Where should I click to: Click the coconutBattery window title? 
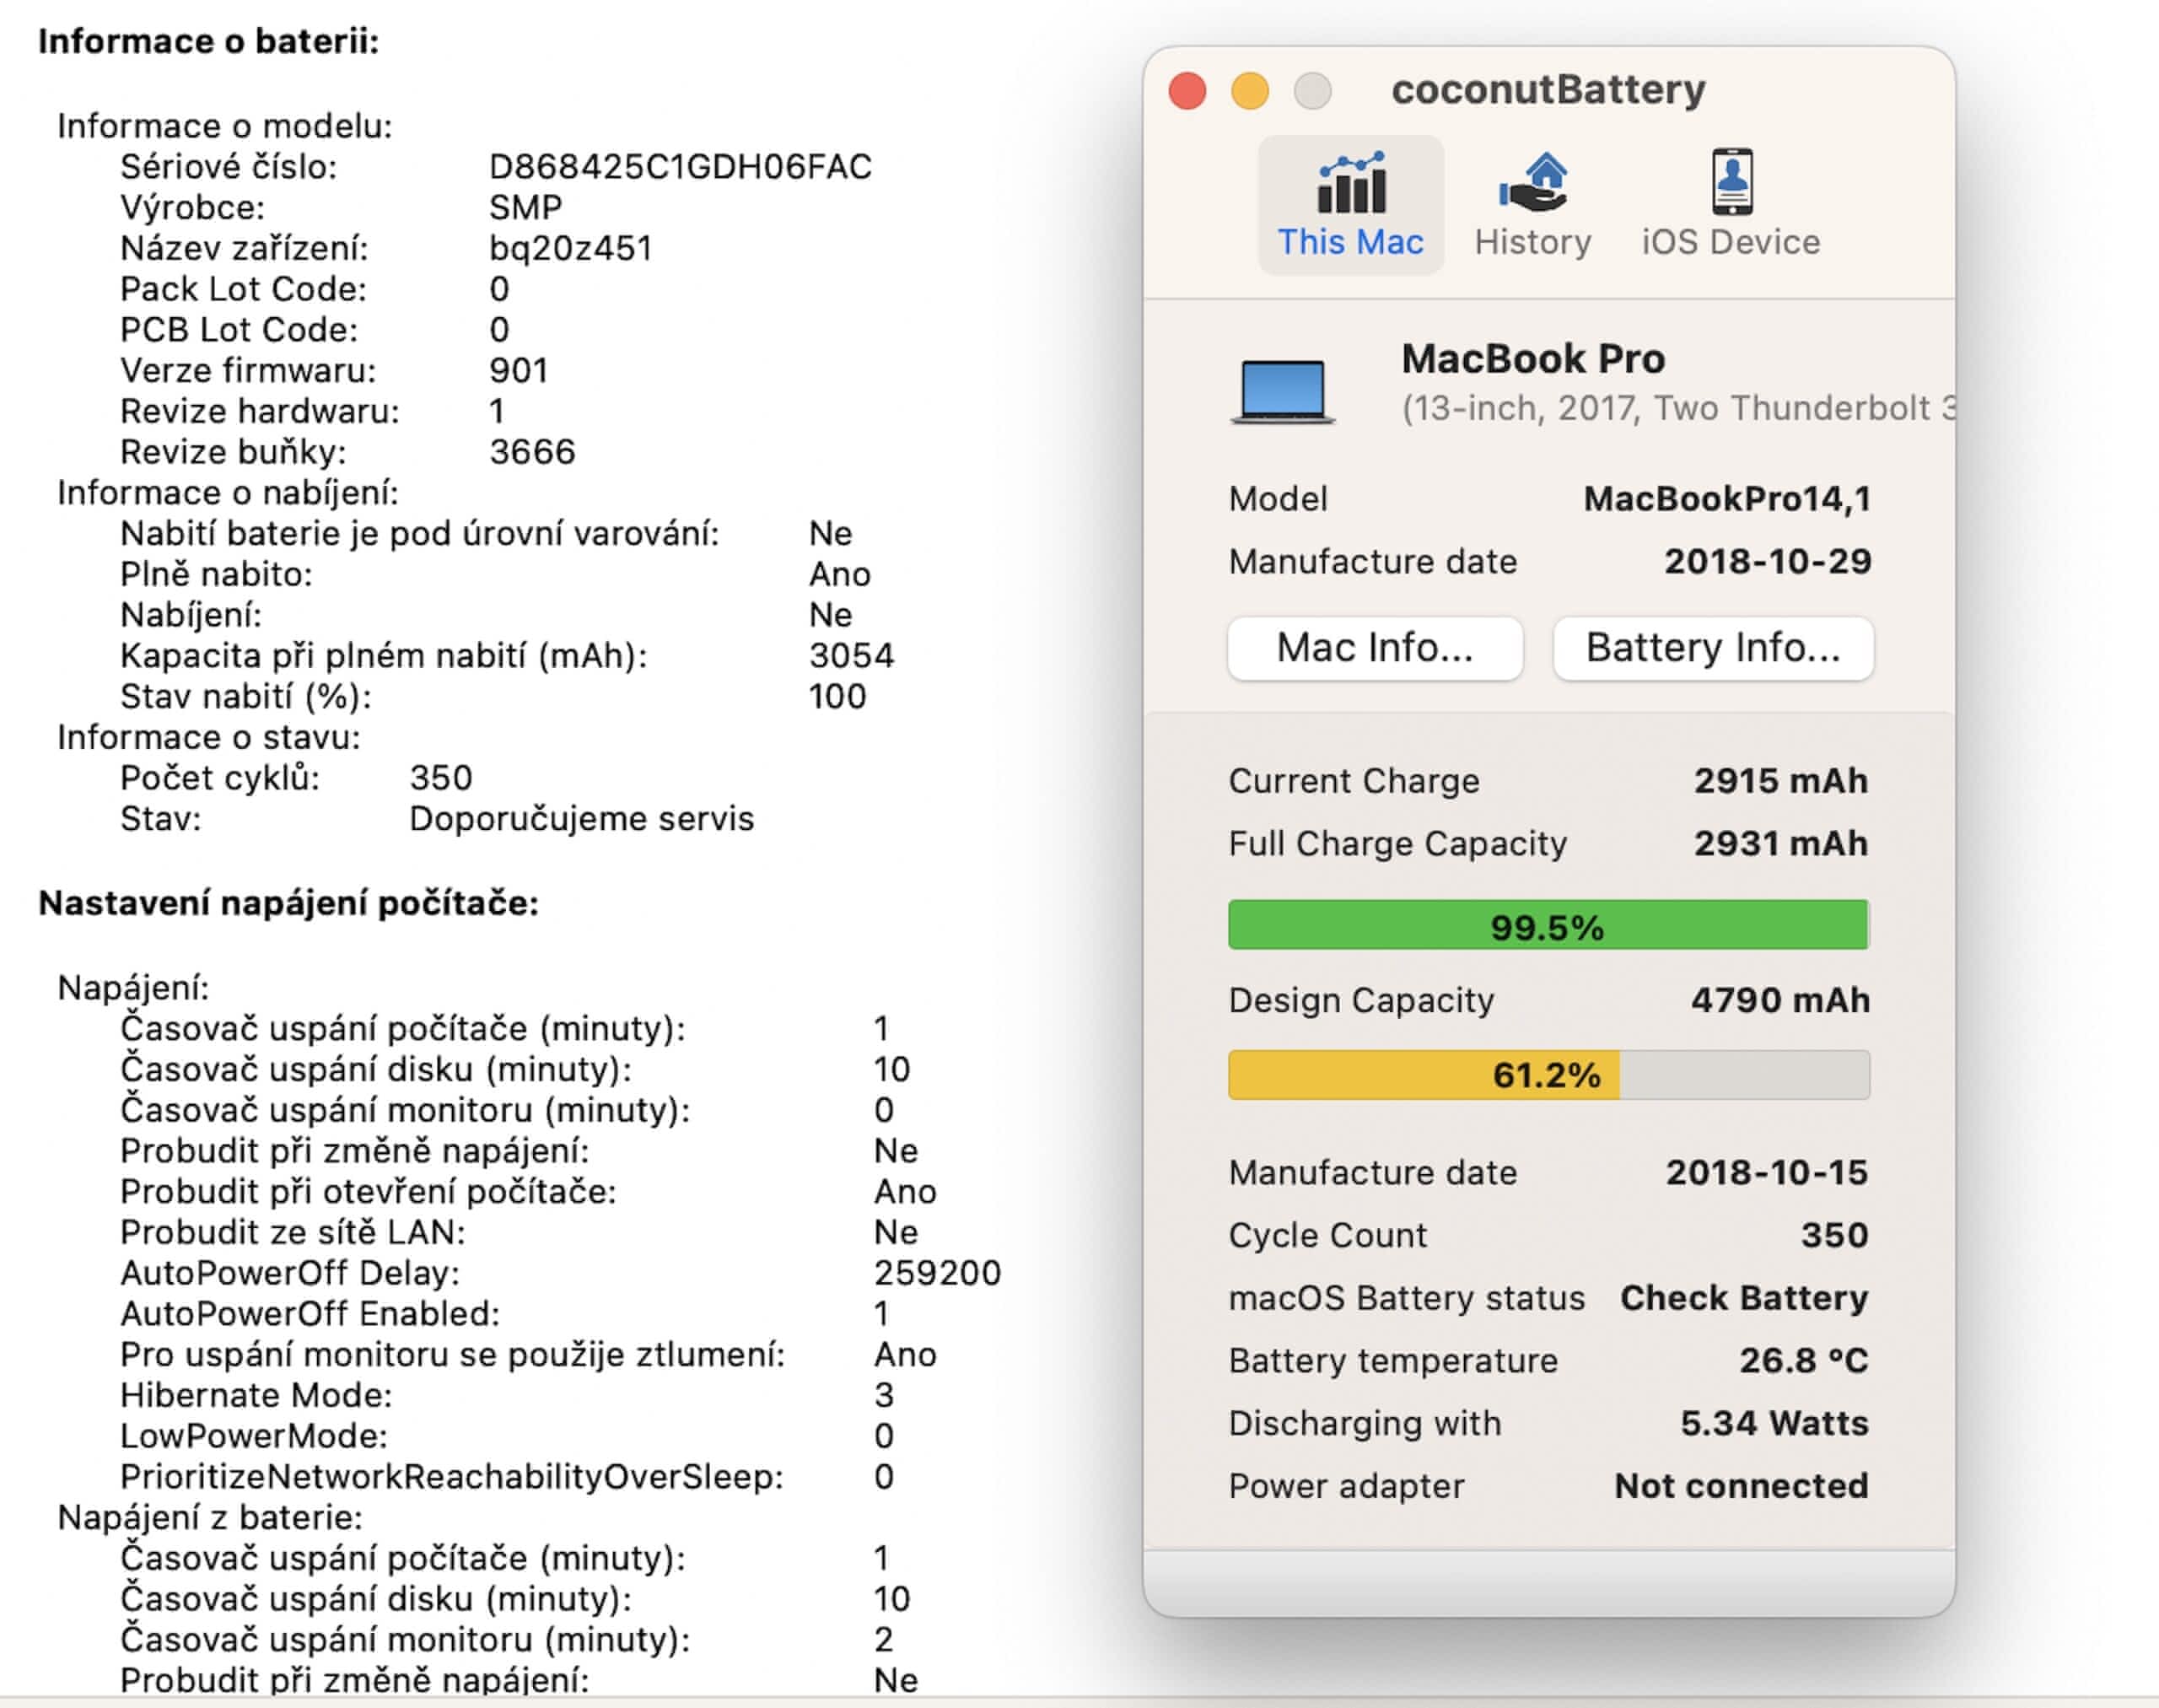coord(1548,90)
